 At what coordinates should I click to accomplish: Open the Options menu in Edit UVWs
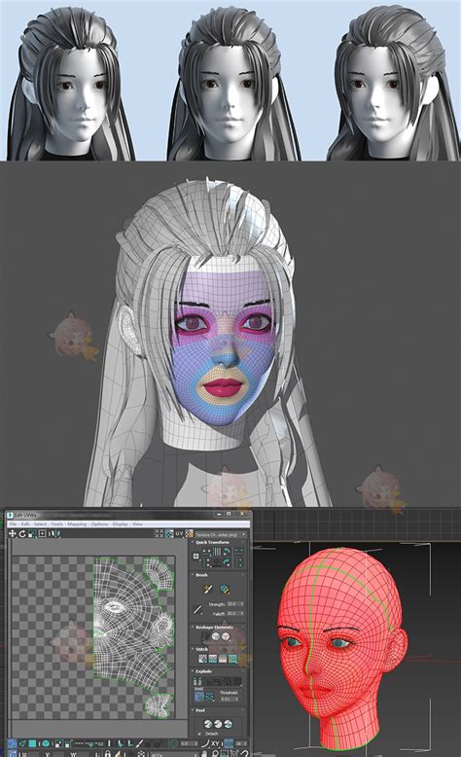tap(99, 524)
